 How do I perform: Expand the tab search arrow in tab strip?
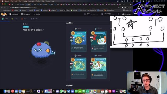(131, 4)
